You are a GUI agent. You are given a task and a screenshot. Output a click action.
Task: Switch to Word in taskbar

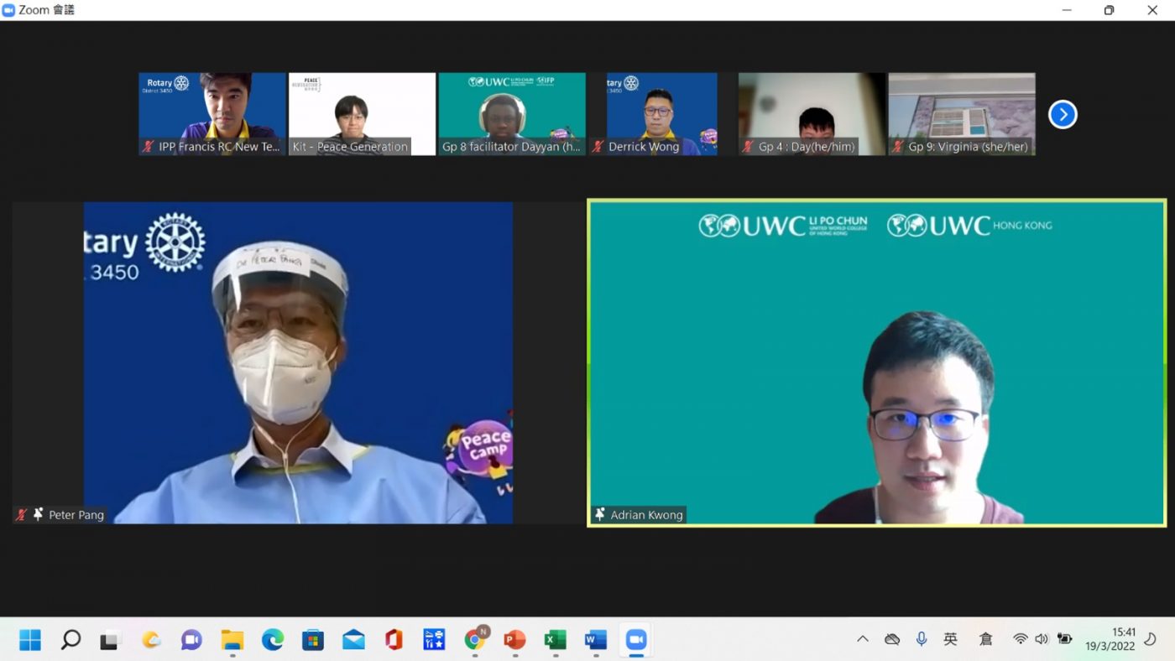(595, 640)
